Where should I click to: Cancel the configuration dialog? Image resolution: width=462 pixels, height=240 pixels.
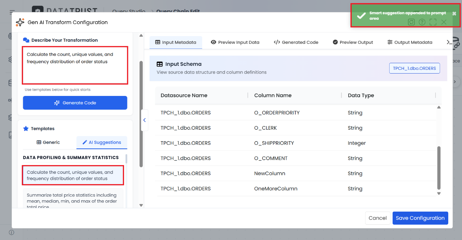378,218
